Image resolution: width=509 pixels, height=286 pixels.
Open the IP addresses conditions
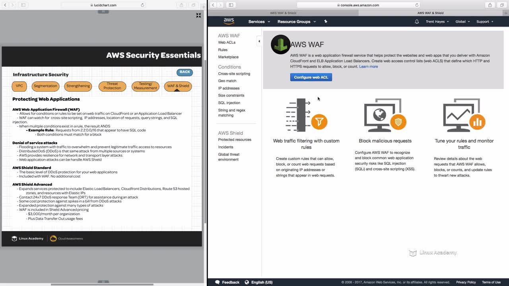click(x=229, y=88)
